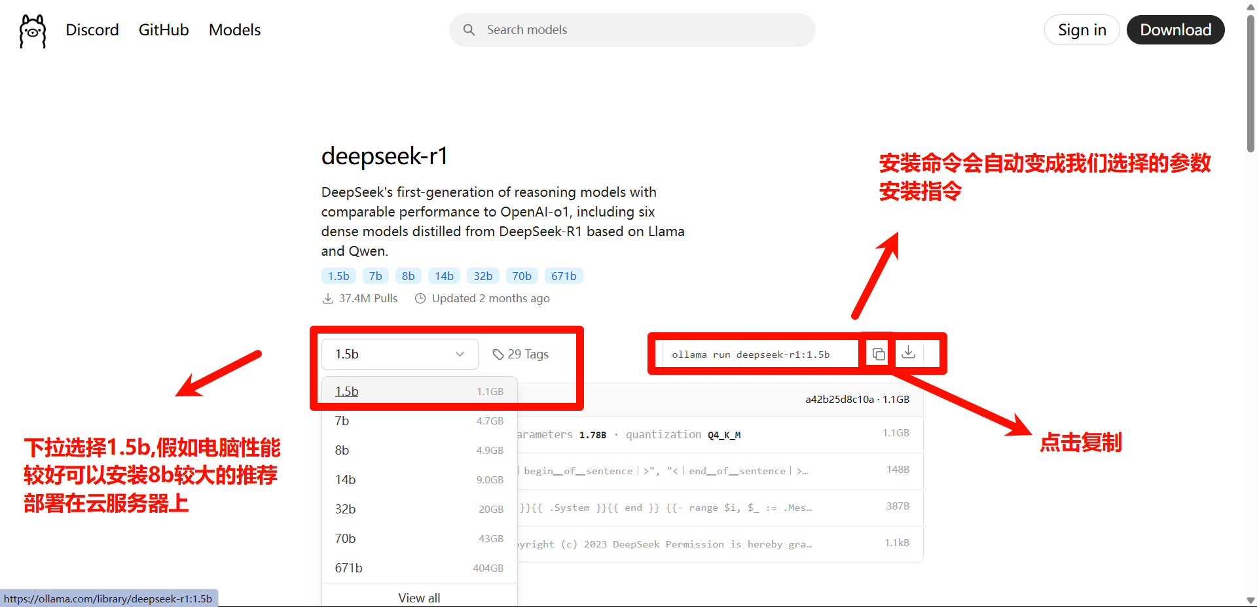The image size is (1257, 607).
Task: Click the 70b blue tag chip
Action: [522, 276]
